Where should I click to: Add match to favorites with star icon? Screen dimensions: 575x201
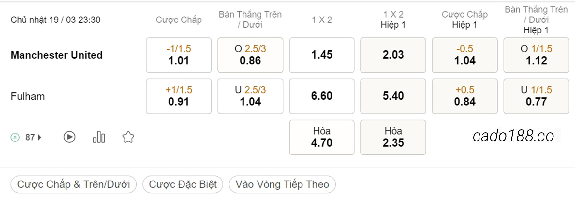[128, 137]
